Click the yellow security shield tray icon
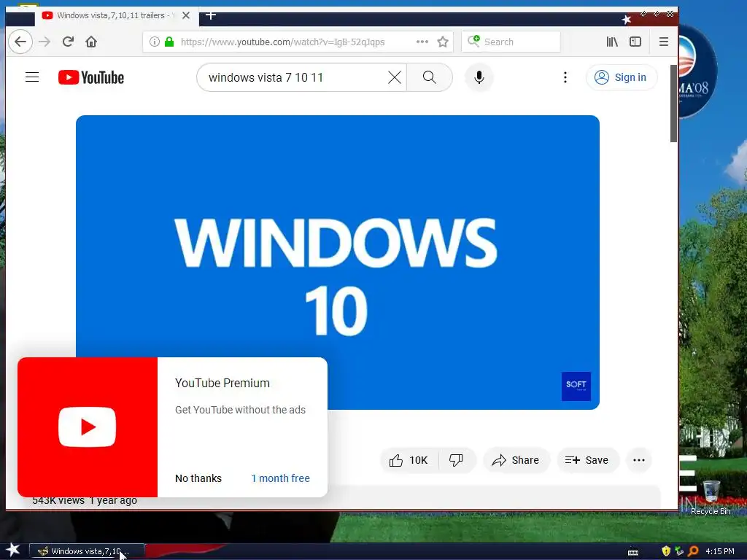This screenshot has height=560, width=747. [666, 551]
